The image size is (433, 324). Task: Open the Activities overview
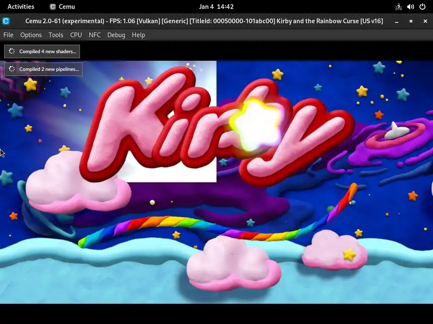[x=21, y=7]
